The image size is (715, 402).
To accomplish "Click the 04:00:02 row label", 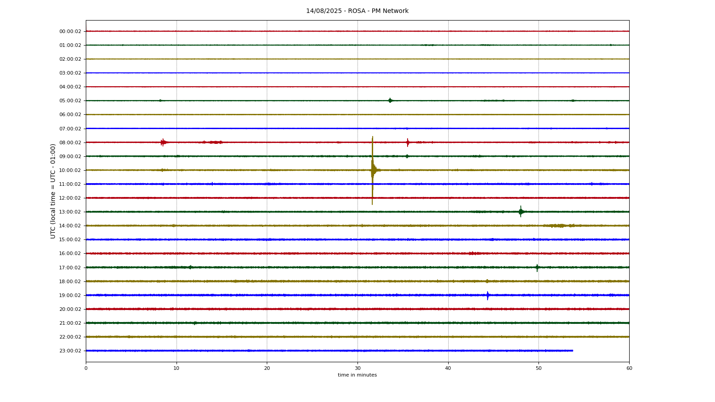I will click(x=70, y=87).
